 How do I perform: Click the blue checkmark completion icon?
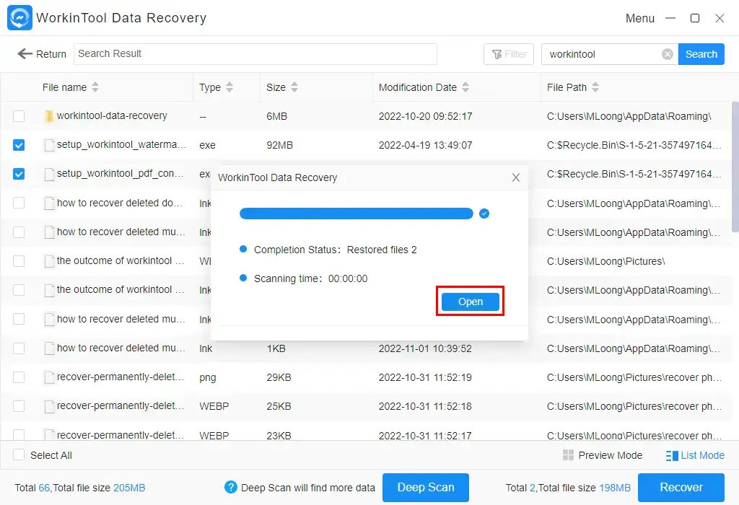484,214
